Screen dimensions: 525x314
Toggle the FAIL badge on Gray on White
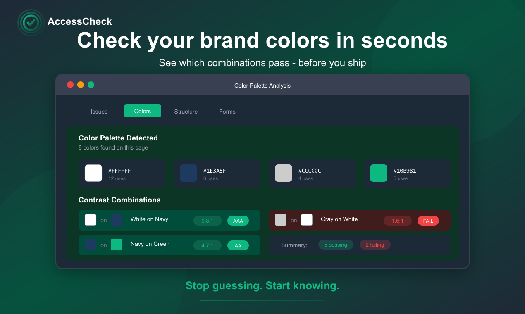[x=428, y=221]
